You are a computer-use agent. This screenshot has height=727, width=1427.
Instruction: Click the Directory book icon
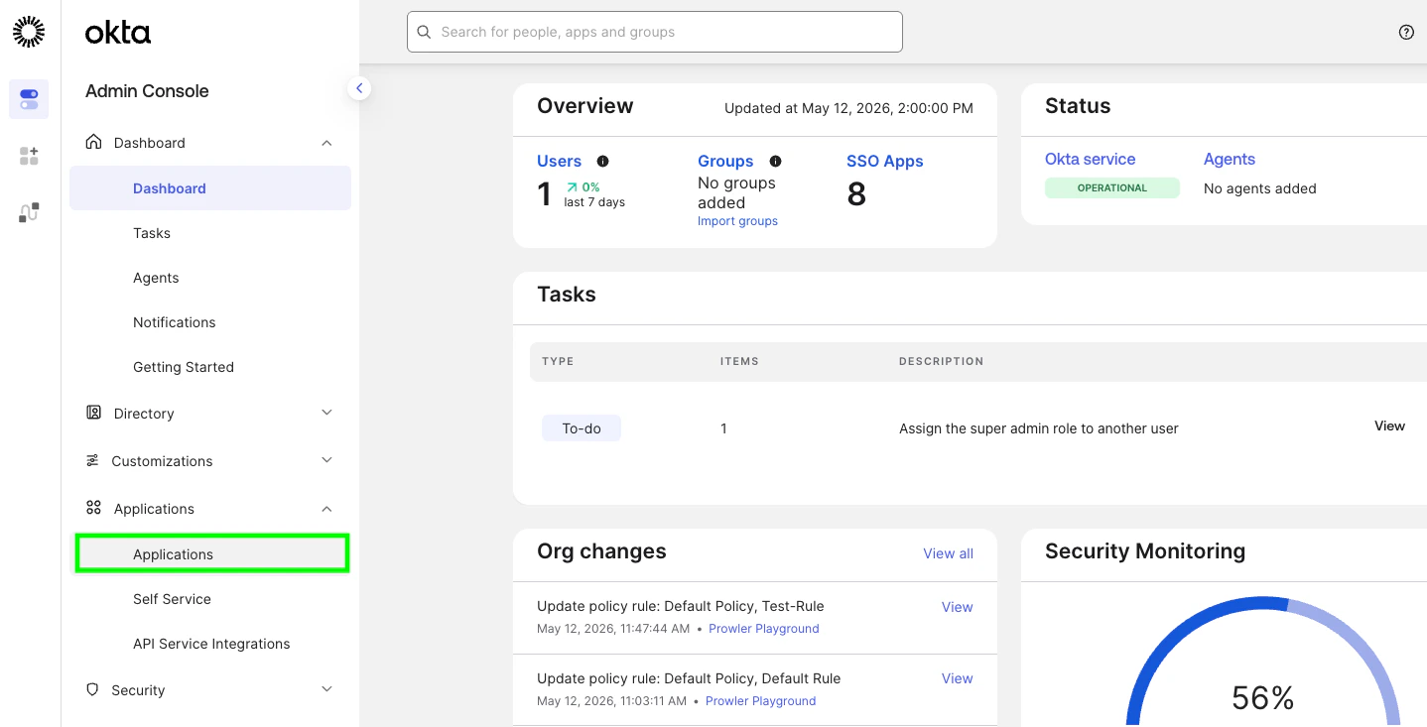[x=94, y=413]
